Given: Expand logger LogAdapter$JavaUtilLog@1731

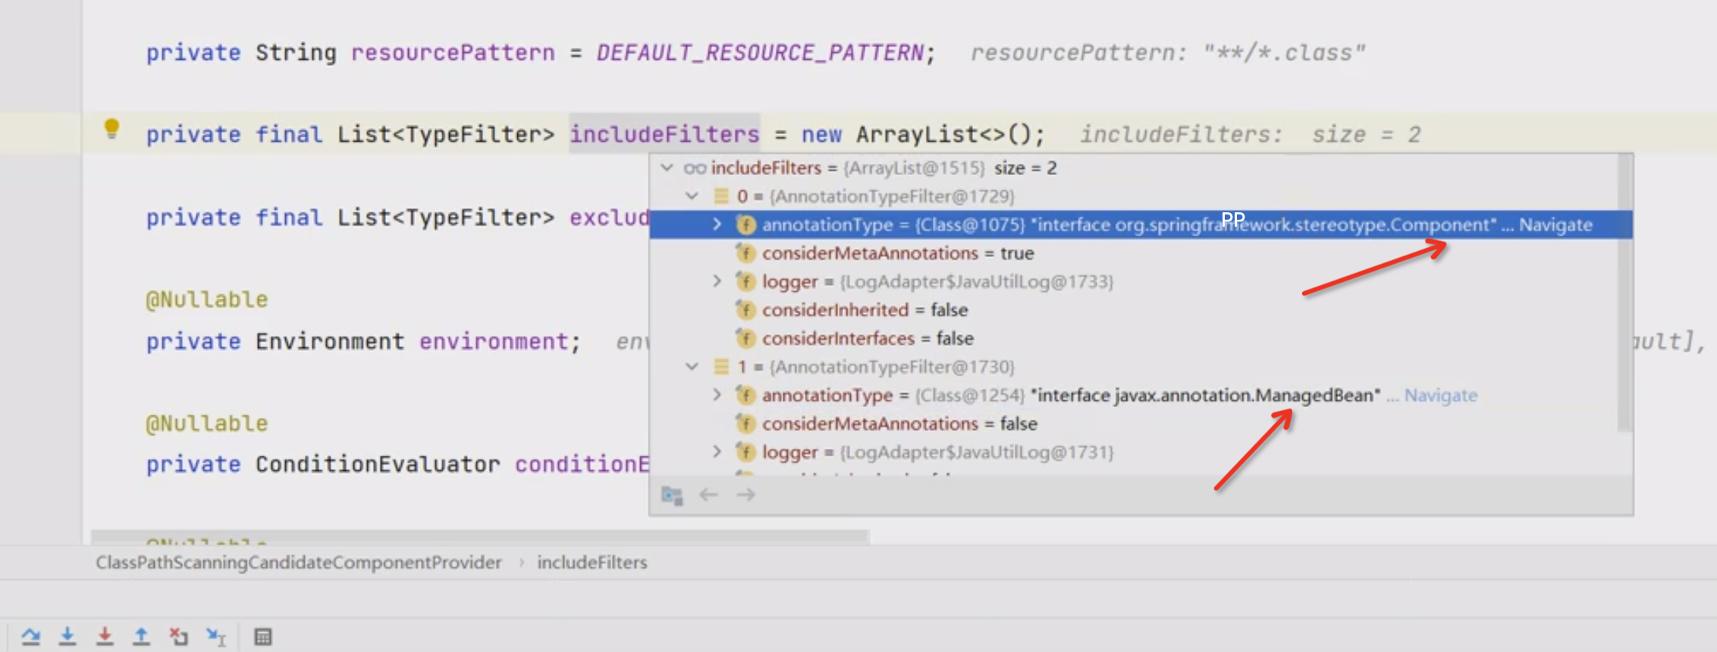Looking at the screenshot, I should [717, 452].
